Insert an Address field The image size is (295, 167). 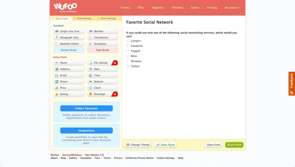69,69
